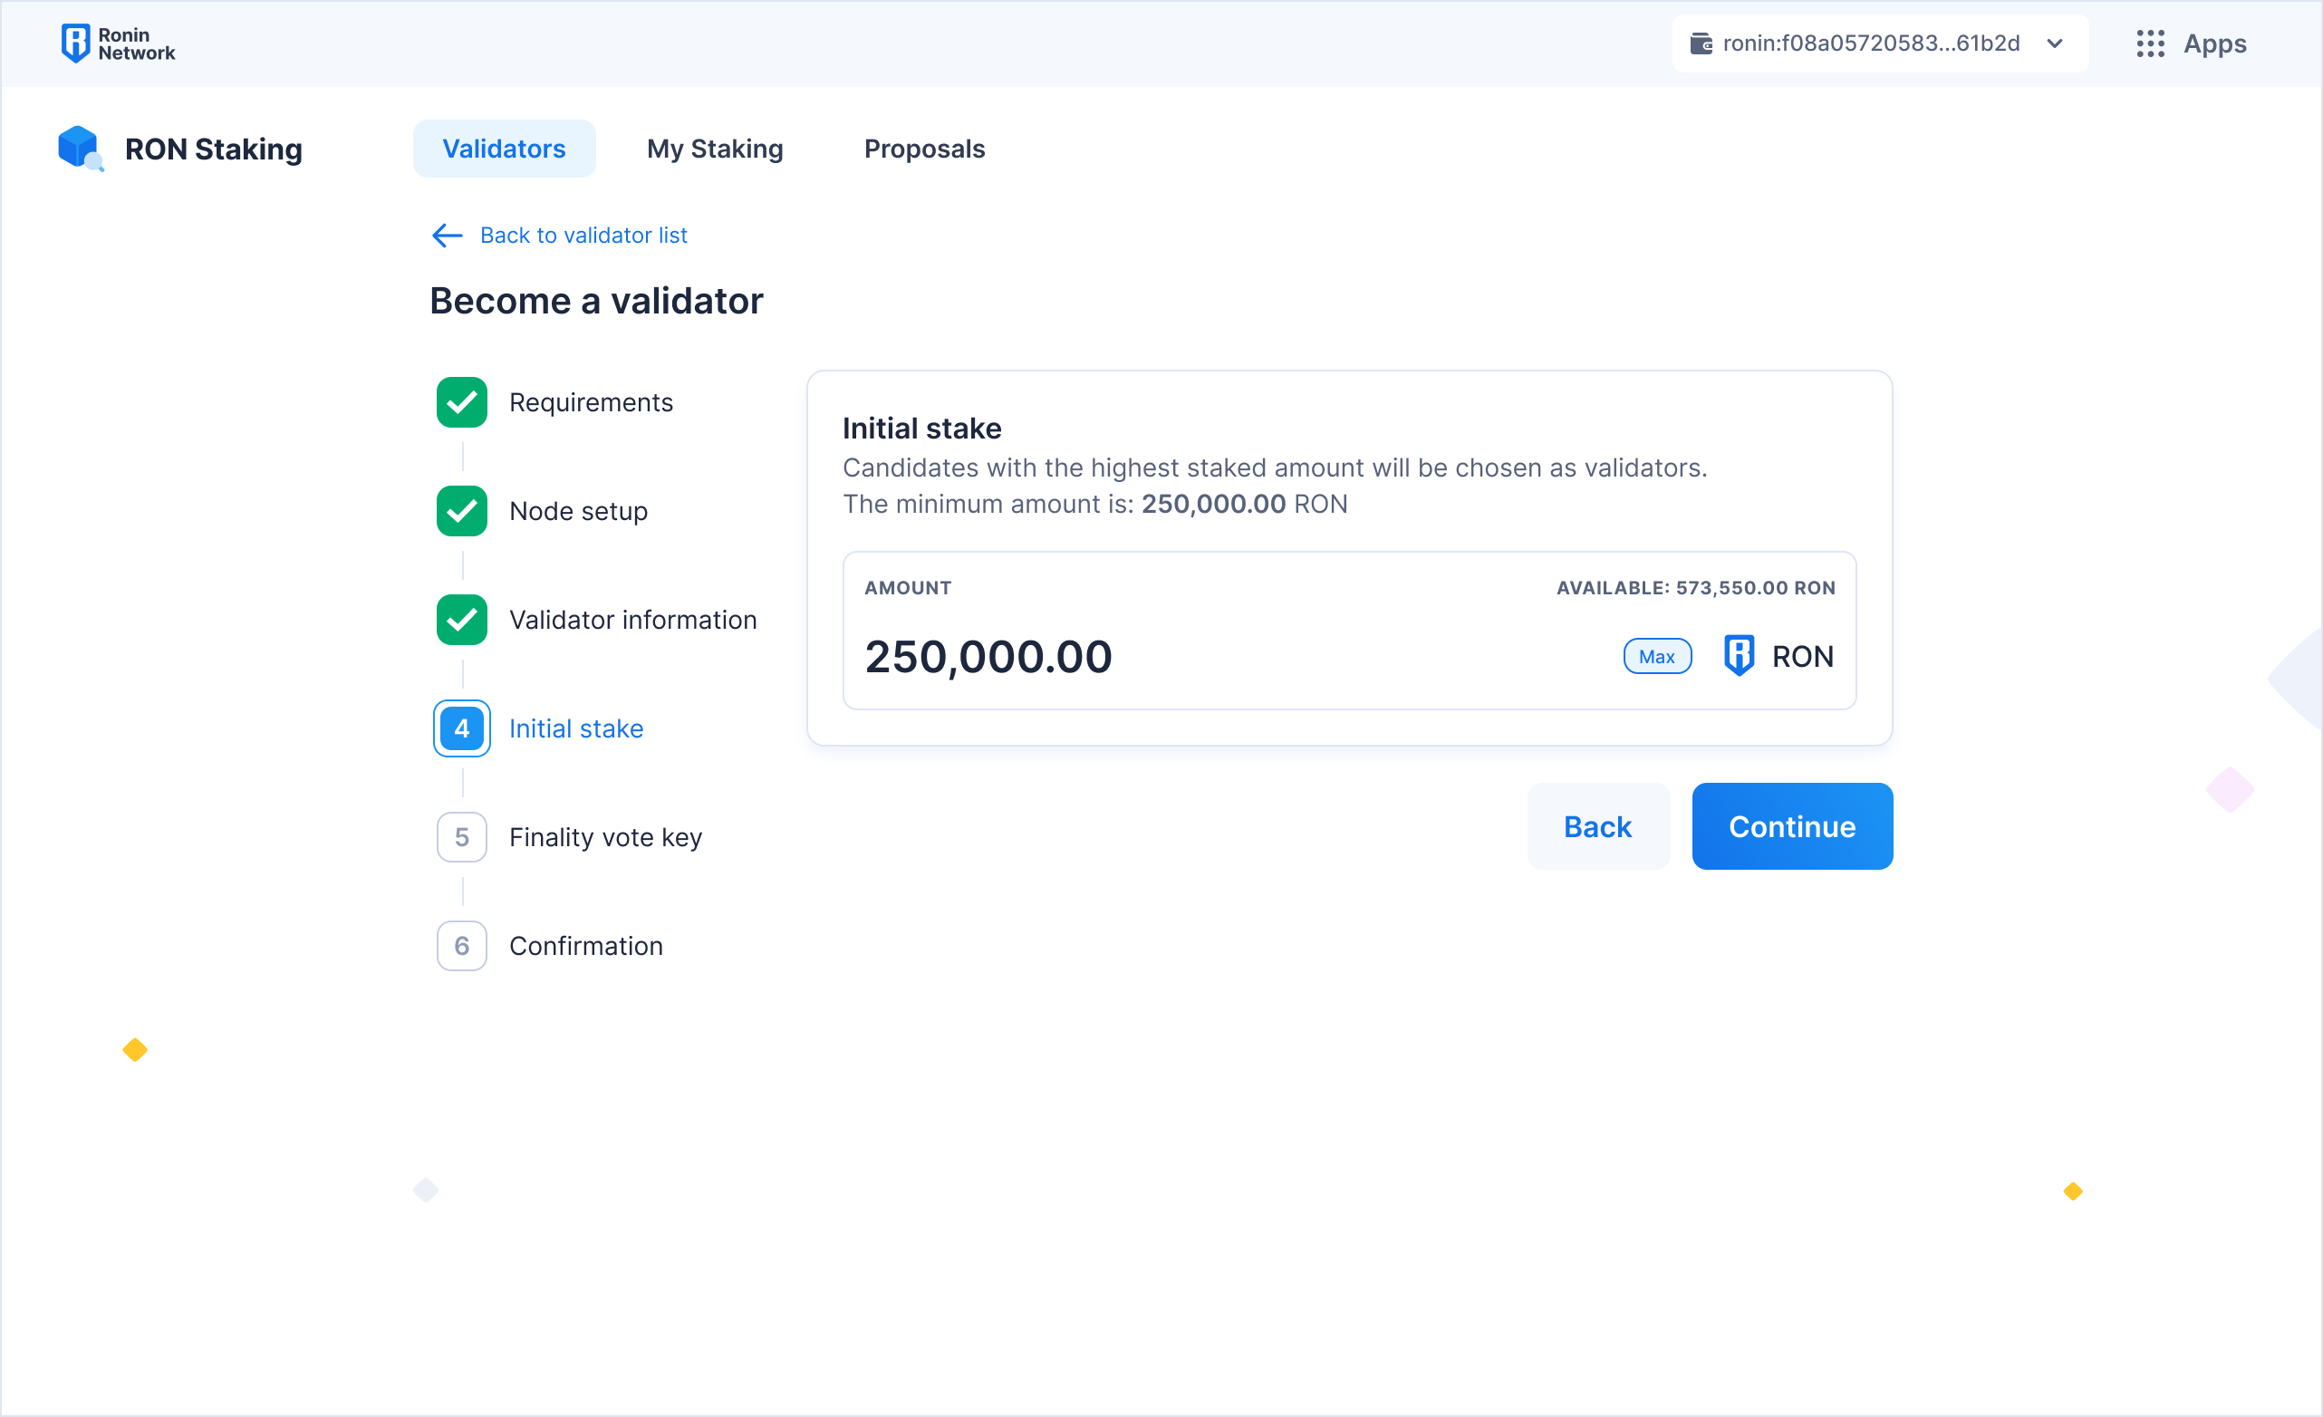Click the Ronin Network logo
Viewport: 2323px width, 1417px height.
(x=118, y=43)
